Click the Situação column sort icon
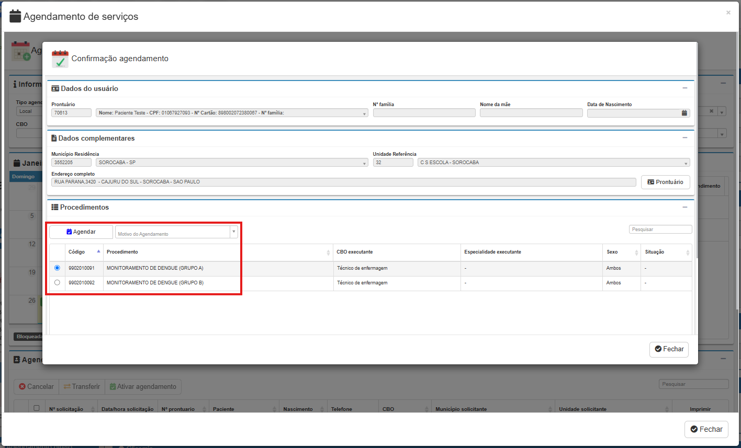The width and height of the screenshot is (741, 448). (687, 252)
